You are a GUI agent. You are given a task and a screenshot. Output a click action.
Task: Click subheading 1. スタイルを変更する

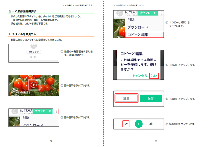coord(22,34)
